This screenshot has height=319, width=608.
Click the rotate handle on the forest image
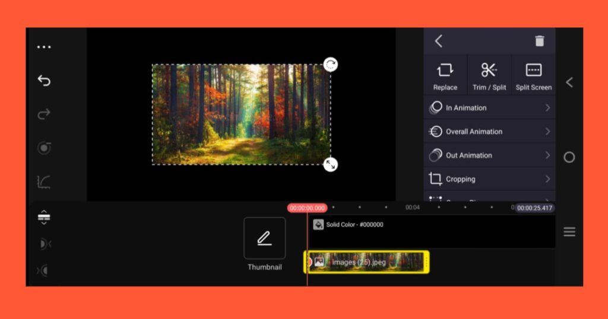click(x=331, y=65)
